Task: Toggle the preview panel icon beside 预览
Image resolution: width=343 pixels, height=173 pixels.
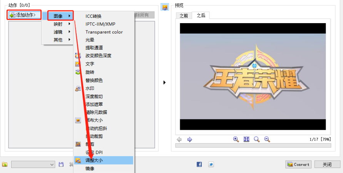Action: (165, 7)
